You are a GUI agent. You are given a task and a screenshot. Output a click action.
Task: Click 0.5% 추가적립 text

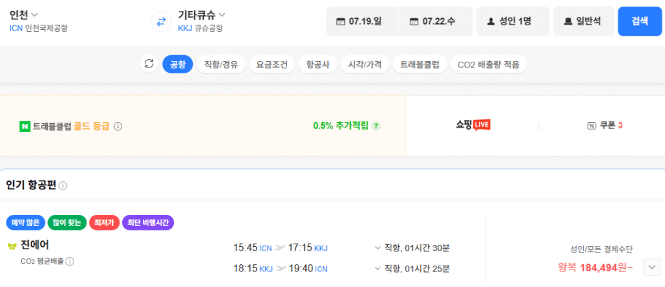click(x=341, y=125)
